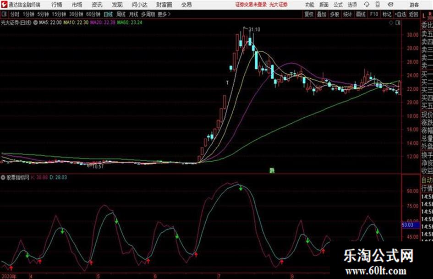Select the 多周期 multi-period tab
433x279 pixels.
148,14
